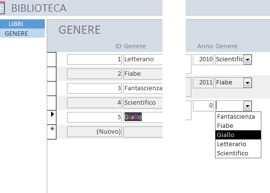Viewport: 270px width, 193px height.
Task: Click the year field showing 2010
Action: 203,59
